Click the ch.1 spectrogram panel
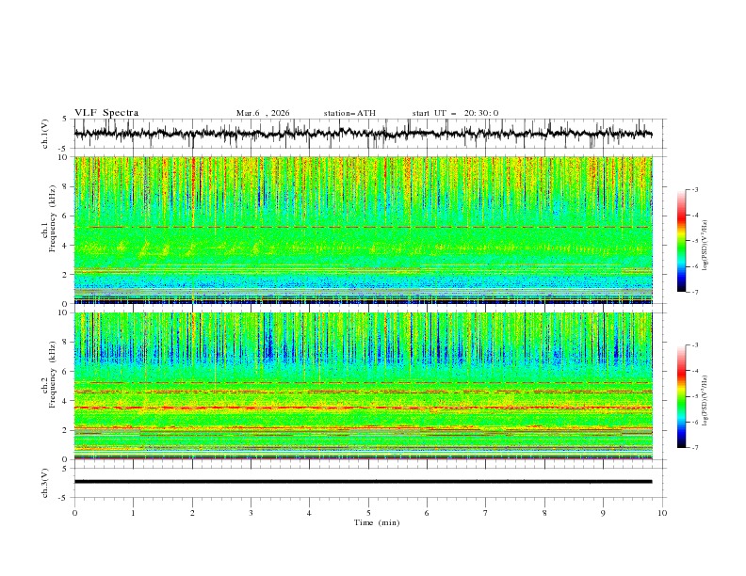The width and height of the screenshot is (746, 576). (x=363, y=230)
